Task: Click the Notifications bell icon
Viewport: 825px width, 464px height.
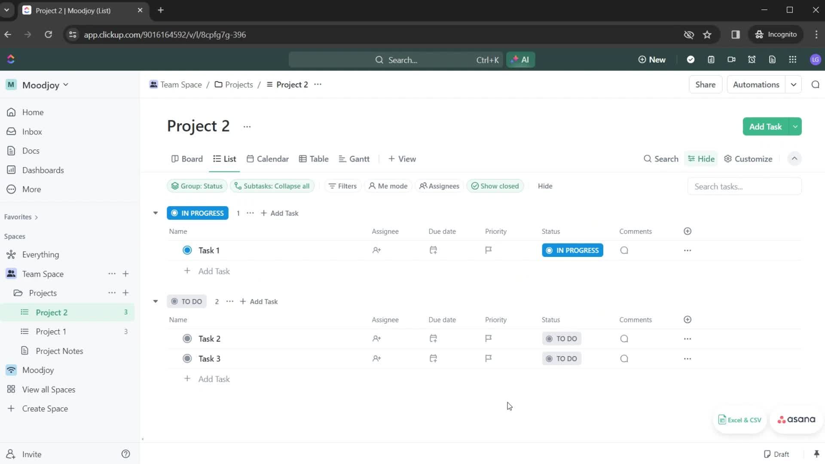Action: point(752,59)
